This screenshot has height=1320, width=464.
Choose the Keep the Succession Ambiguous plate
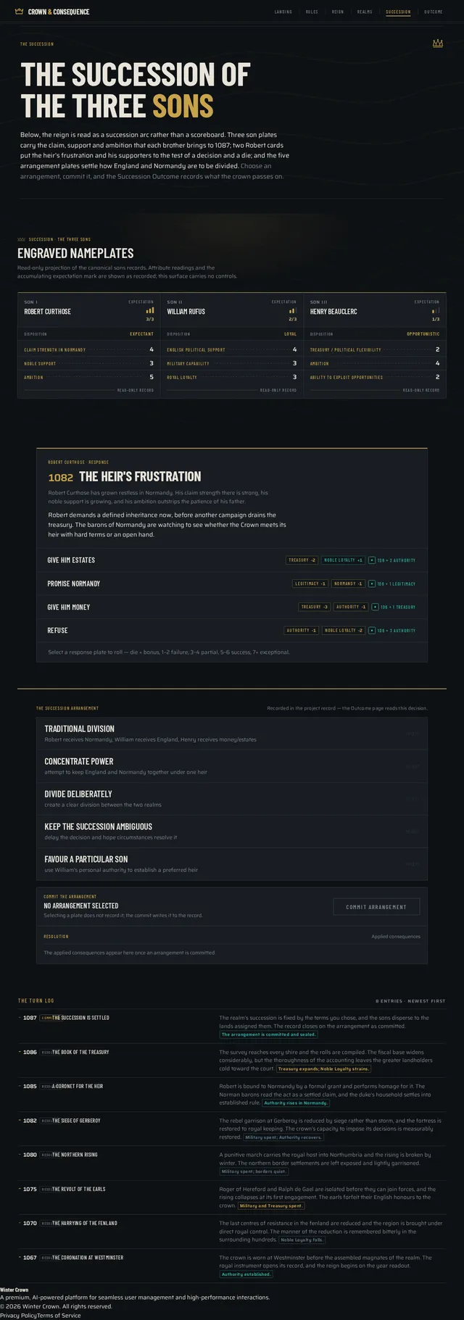pyautogui.click(x=232, y=831)
